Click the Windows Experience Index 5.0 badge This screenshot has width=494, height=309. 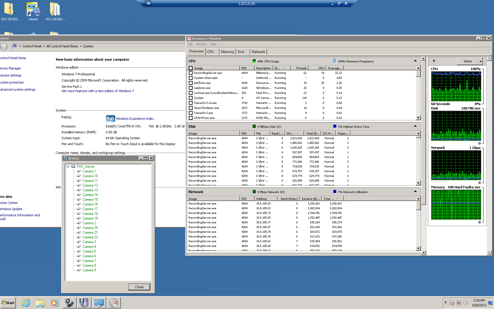point(110,119)
